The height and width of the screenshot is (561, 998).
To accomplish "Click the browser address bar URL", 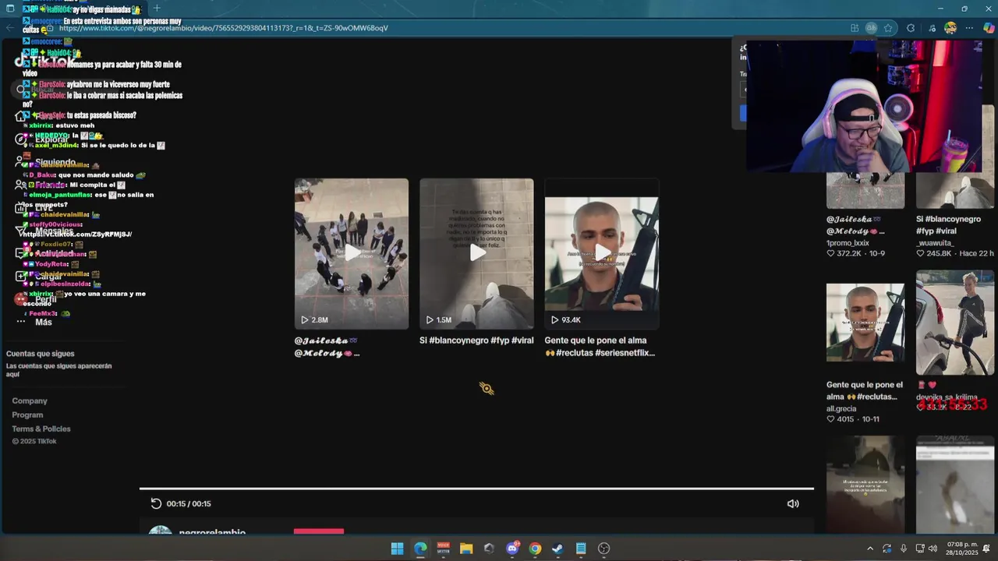I will (x=223, y=28).
